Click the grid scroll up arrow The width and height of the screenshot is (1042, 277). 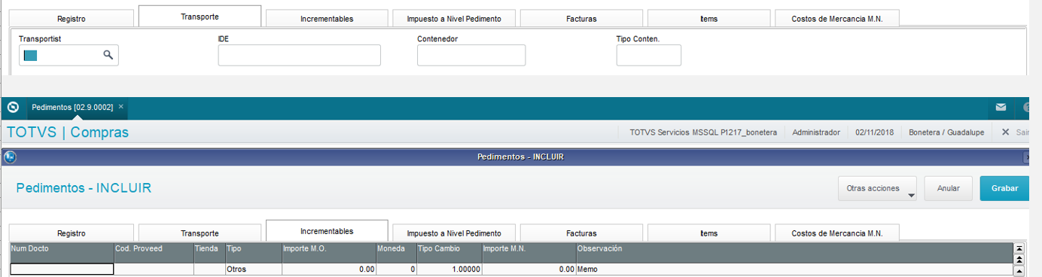[x=1019, y=269]
